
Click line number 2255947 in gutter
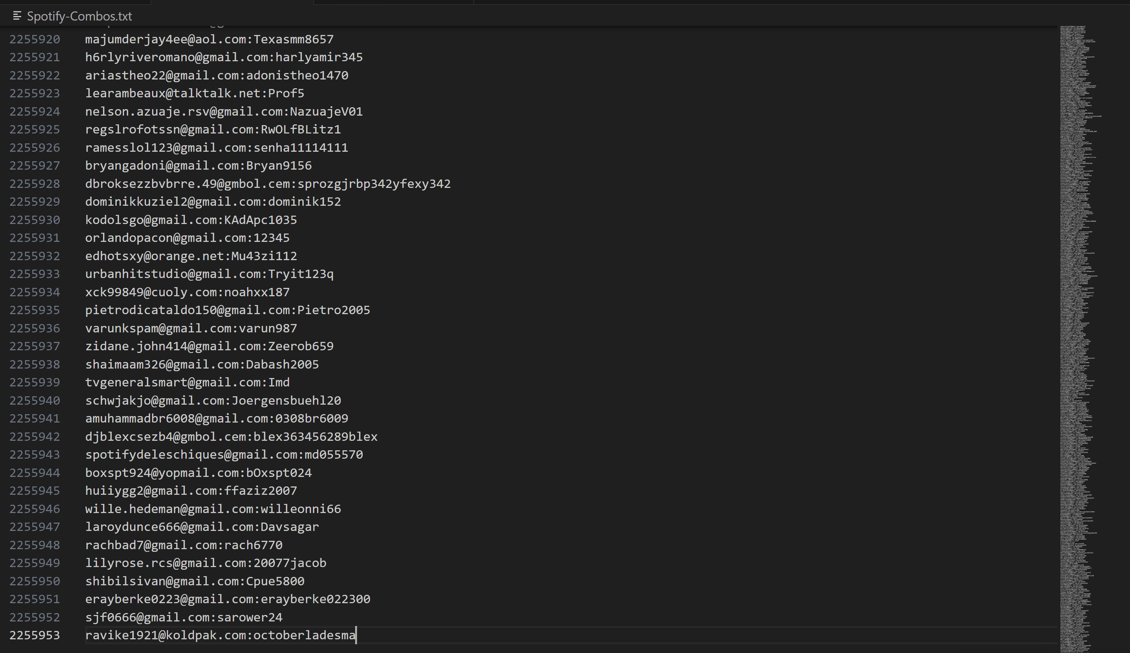pos(35,527)
